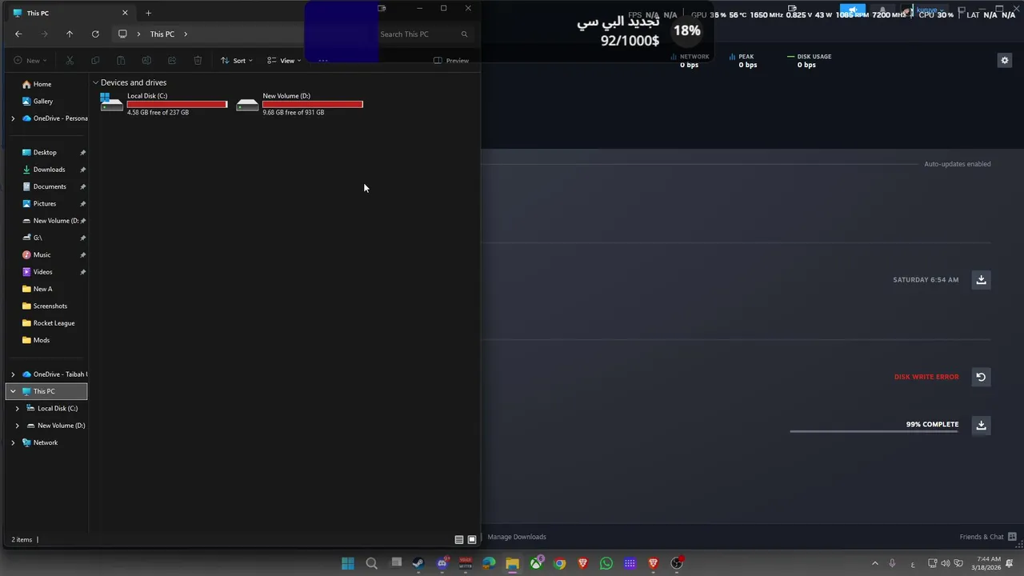Screen dimensions: 1024x576
Task: Collapse the This PC tree node
Action: click(13, 391)
